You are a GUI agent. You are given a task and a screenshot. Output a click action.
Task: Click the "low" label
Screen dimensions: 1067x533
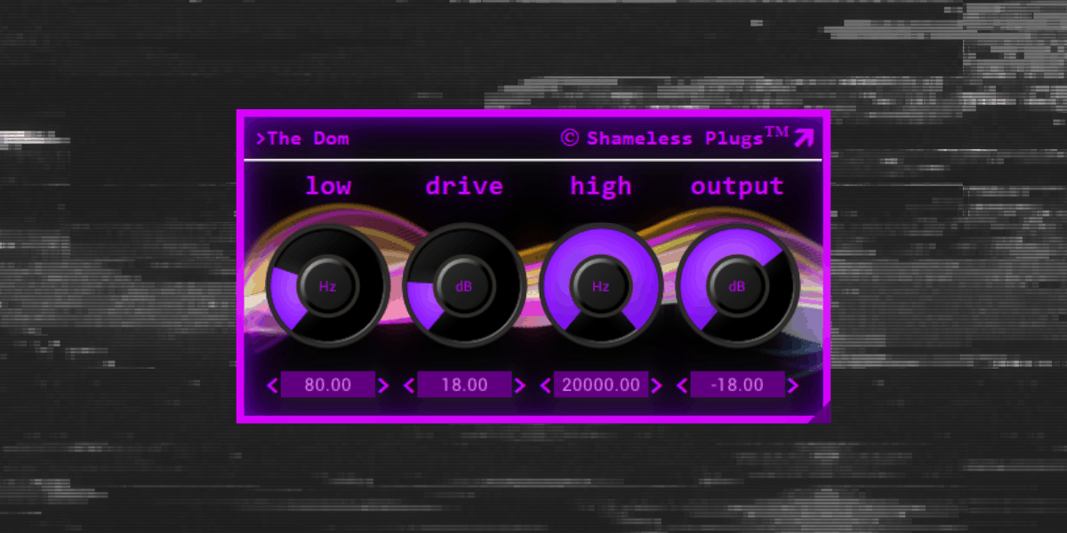point(328,187)
